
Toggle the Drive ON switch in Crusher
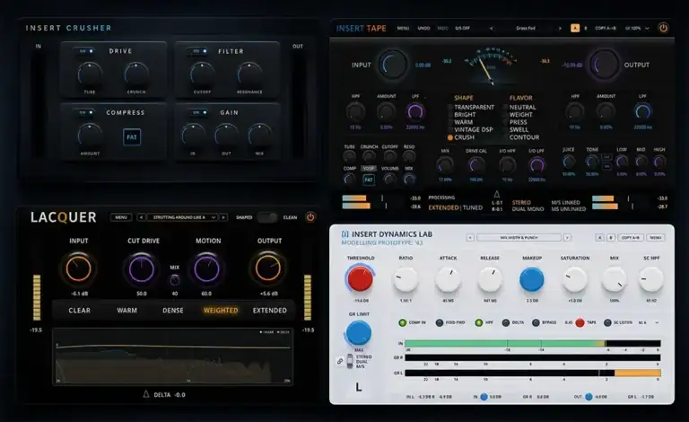tap(86, 51)
